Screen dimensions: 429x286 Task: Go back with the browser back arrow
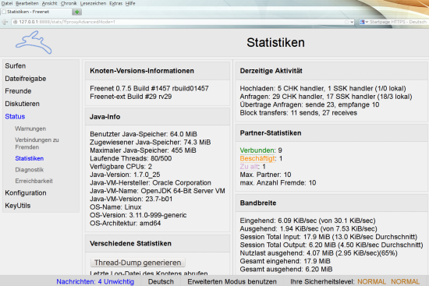point(5,22)
